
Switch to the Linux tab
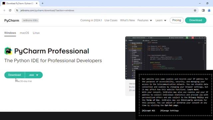[x=36, y=33]
